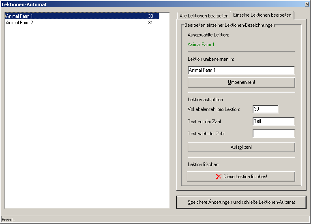Click the Lektion umbenennen text field
This screenshot has height=224, width=311.
[x=241, y=70]
